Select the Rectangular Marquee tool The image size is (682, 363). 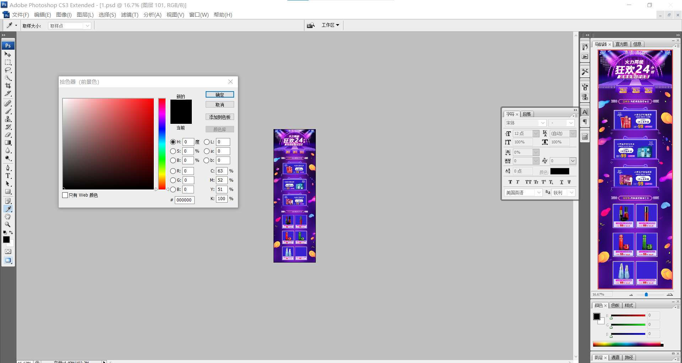[8, 62]
